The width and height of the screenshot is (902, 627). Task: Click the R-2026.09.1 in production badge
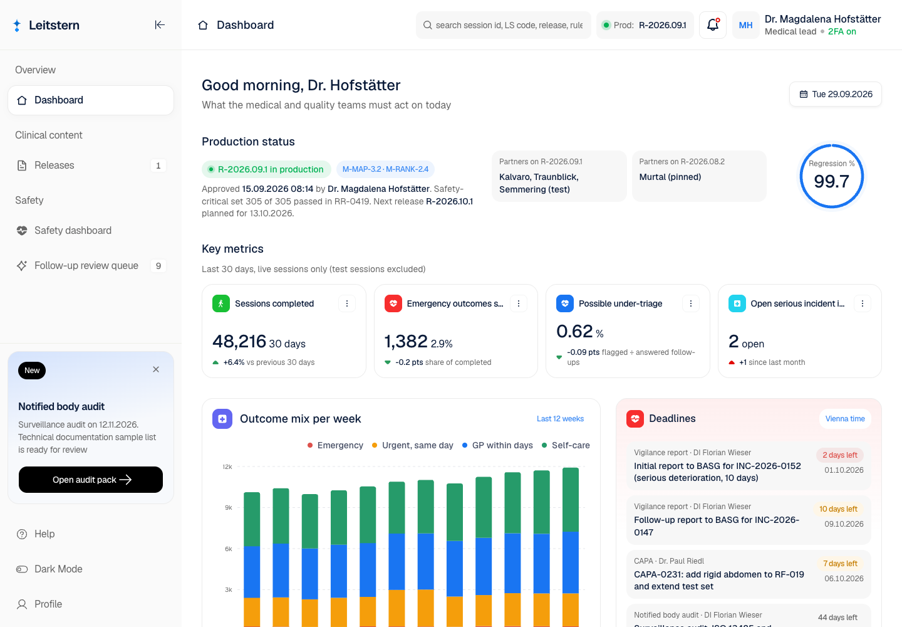click(x=266, y=169)
